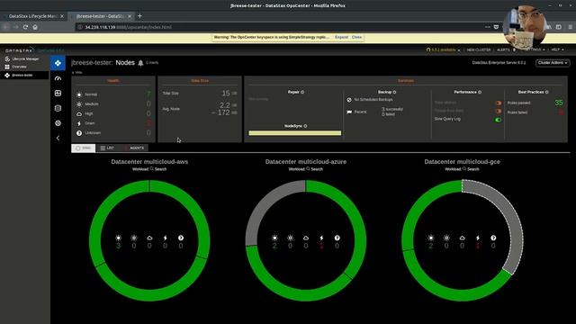This screenshot has width=576, height=324.
Task: Click Search field under multicloud-aws
Action: click(x=160, y=169)
